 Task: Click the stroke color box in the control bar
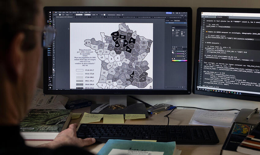point(63,15)
